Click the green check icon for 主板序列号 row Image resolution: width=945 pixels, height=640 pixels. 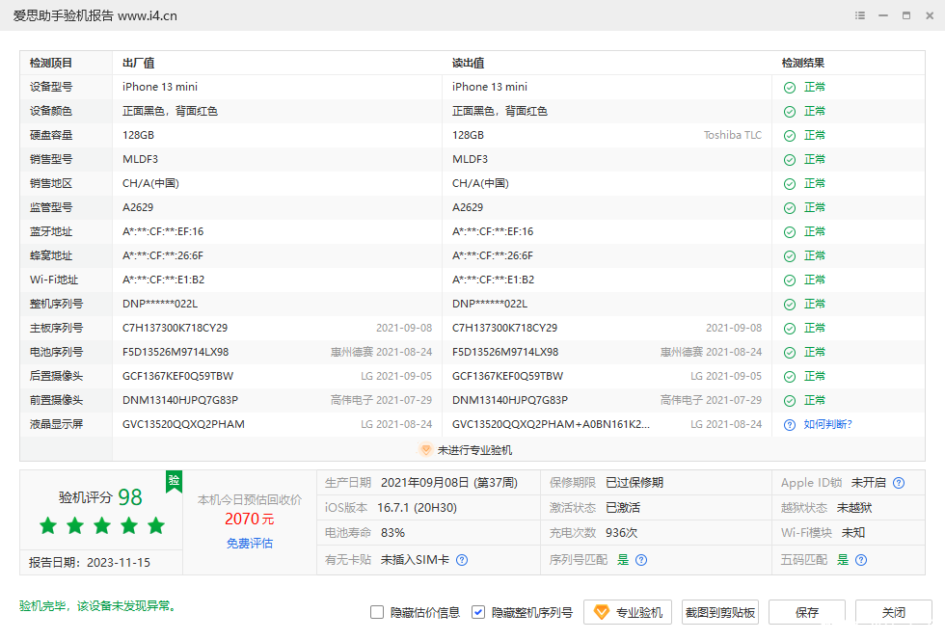[x=790, y=329]
